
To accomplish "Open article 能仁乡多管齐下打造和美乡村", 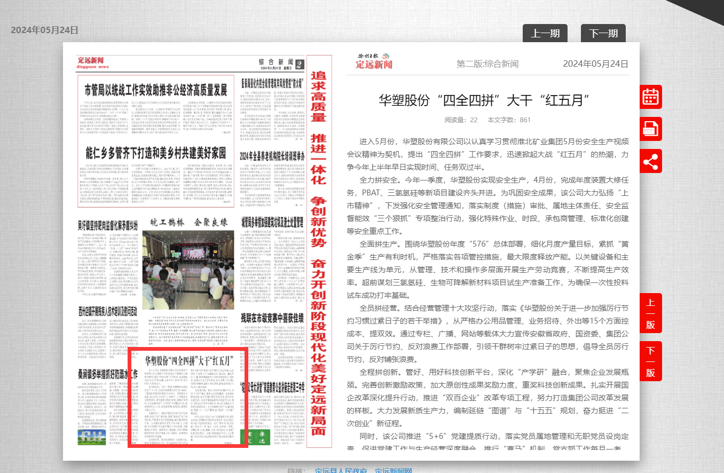I will (x=156, y=152).
